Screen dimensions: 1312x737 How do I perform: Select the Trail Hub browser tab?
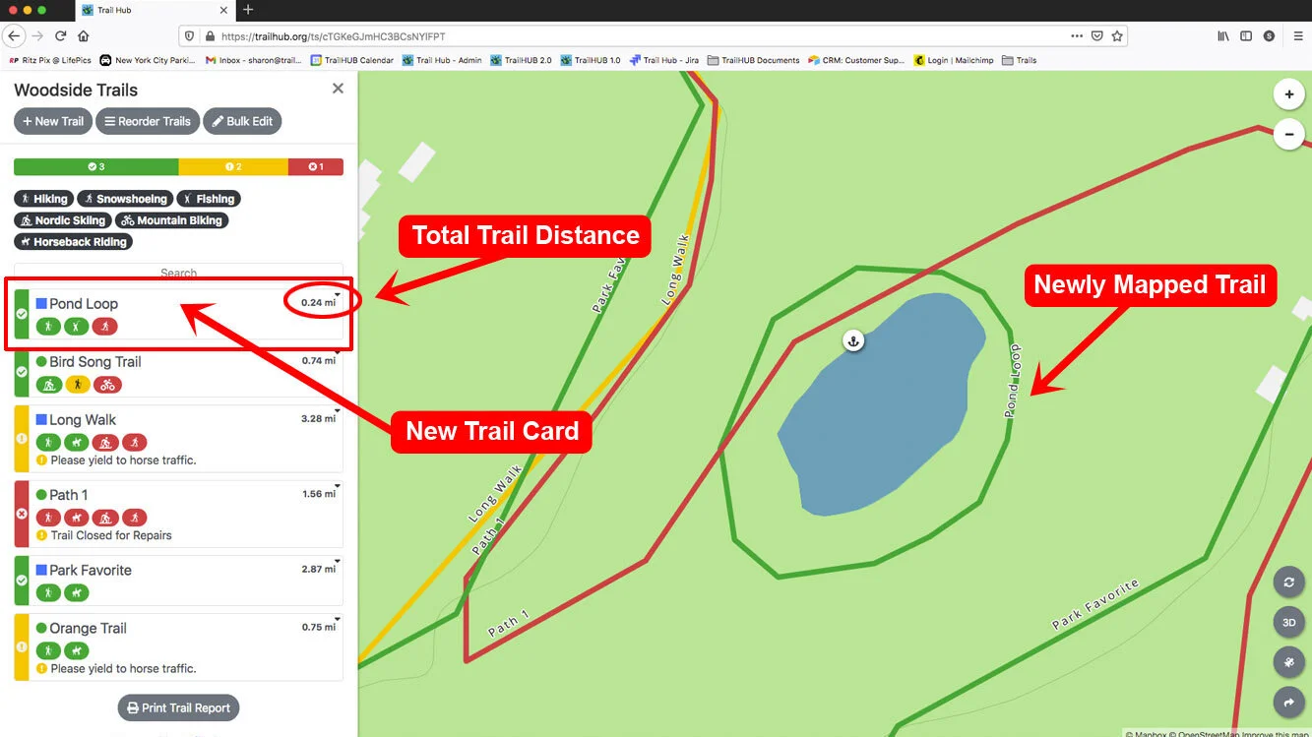tap(153, 10)
